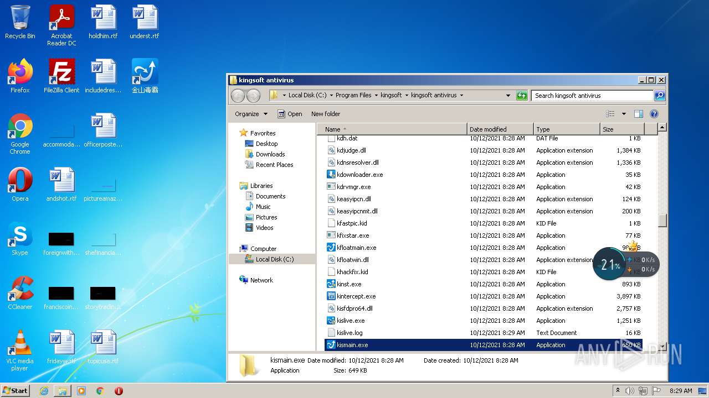
Task: Click scroll-up arrow of file list
Action: (x=662, y=128)
